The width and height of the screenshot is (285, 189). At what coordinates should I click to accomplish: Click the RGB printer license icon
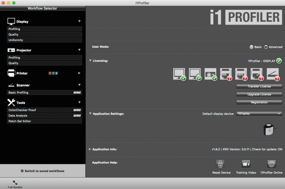tap(226, 74)
